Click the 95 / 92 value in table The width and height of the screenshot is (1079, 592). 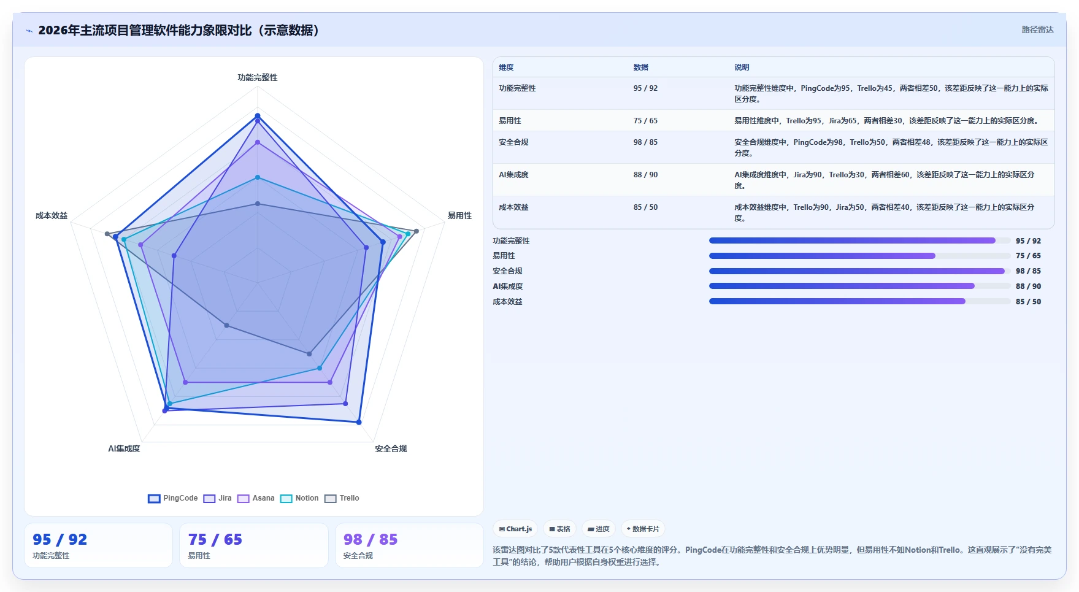(x=645, y=88)
